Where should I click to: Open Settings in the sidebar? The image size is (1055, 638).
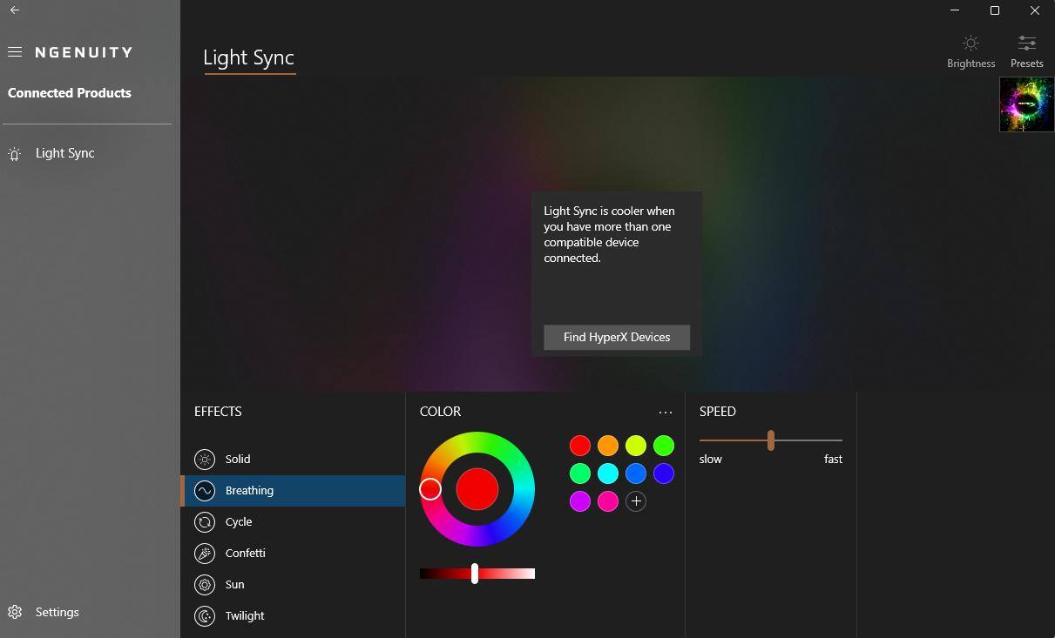click(x=57, y=613)
